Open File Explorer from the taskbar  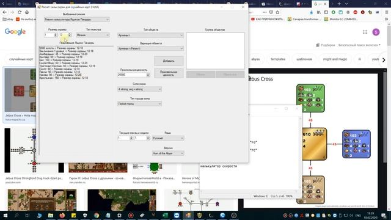pos(51,215)
